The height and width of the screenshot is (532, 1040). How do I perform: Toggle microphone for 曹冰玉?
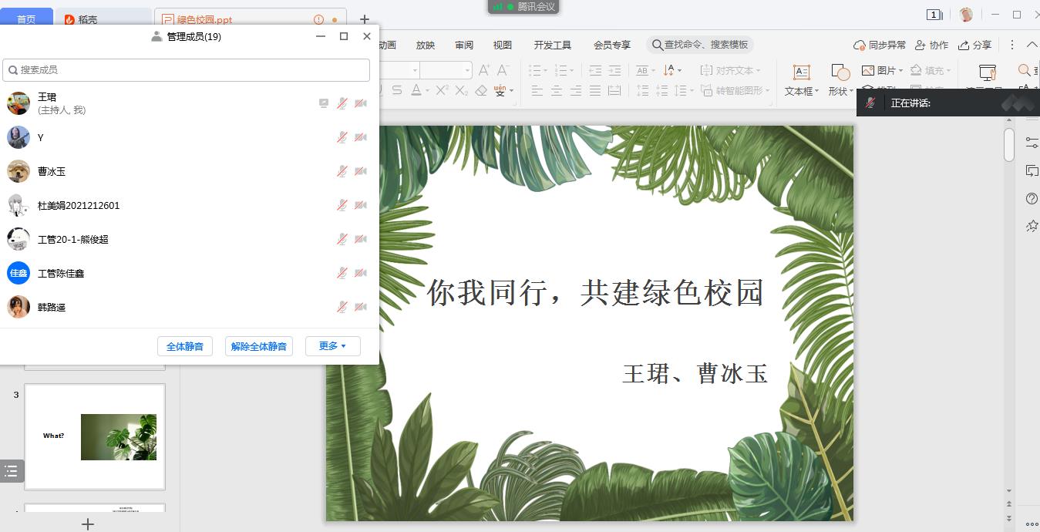(342, 171)
